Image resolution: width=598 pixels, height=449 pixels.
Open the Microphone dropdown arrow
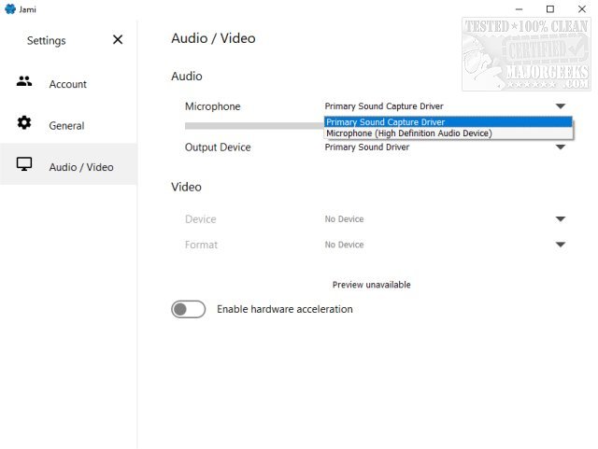[x=561, y=106]
